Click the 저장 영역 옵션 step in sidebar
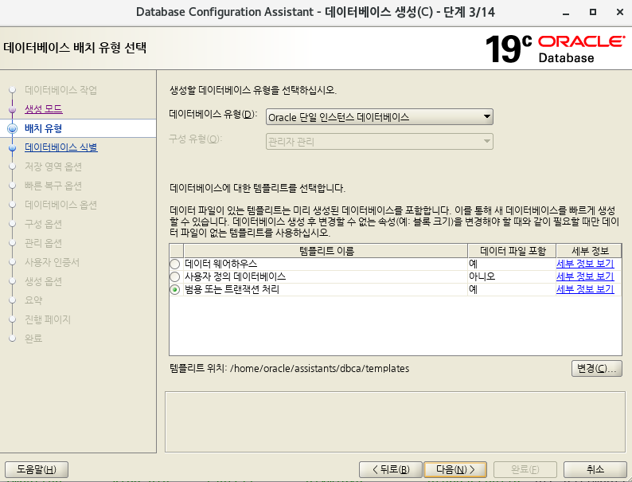Screen dimensions: 632x482 click(x=53, y=167)
